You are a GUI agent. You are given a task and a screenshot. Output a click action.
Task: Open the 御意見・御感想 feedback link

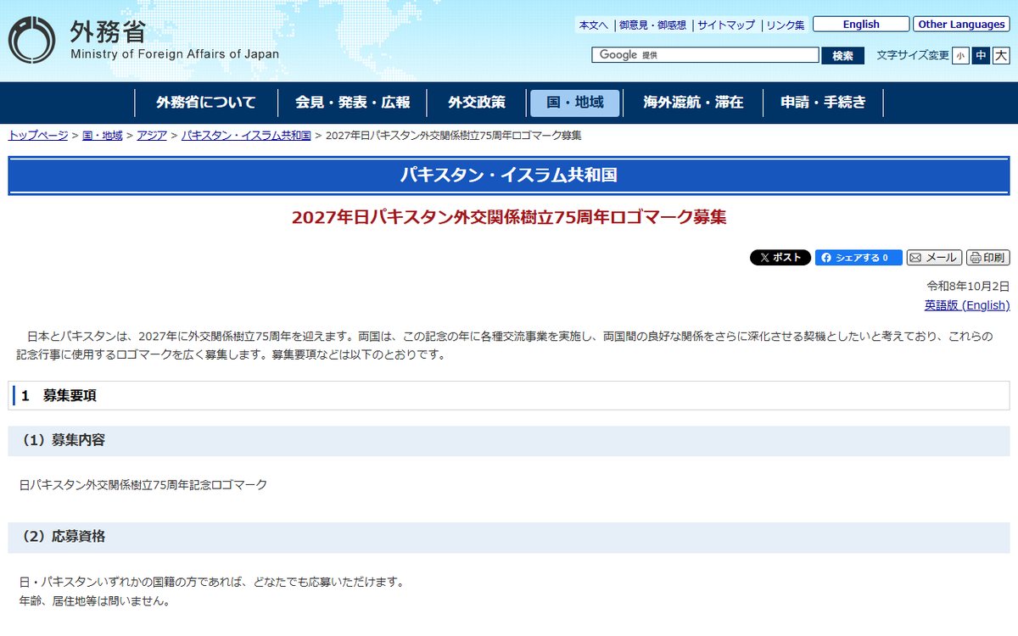click(652, 25)
